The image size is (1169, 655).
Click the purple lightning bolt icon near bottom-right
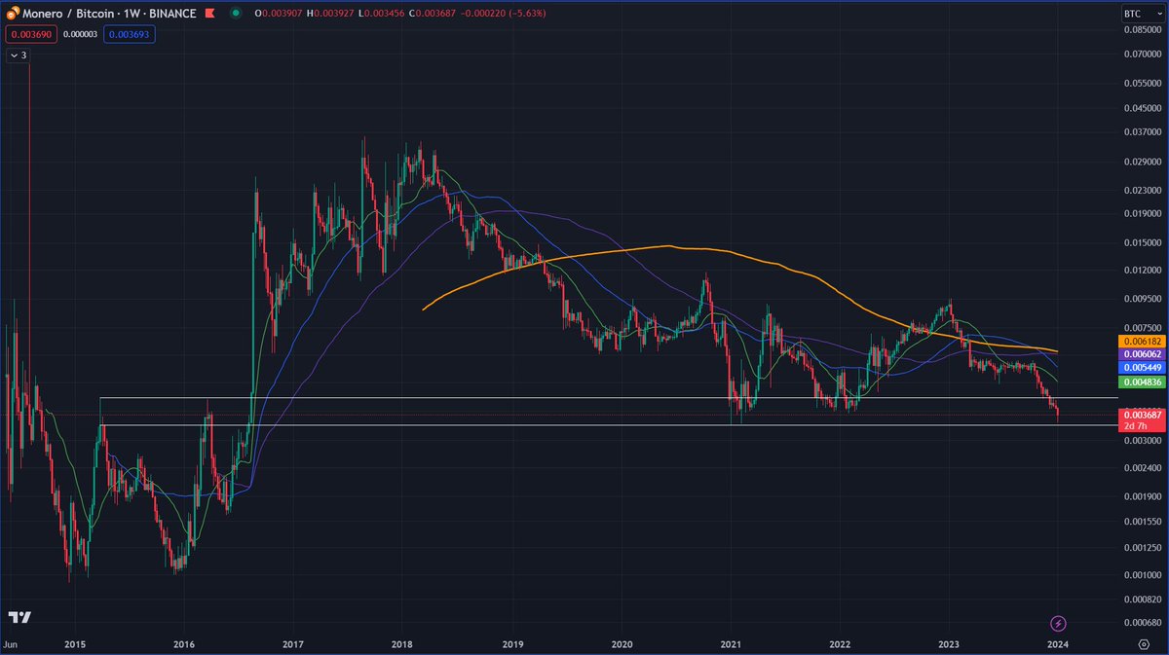tap(1058, 623)
